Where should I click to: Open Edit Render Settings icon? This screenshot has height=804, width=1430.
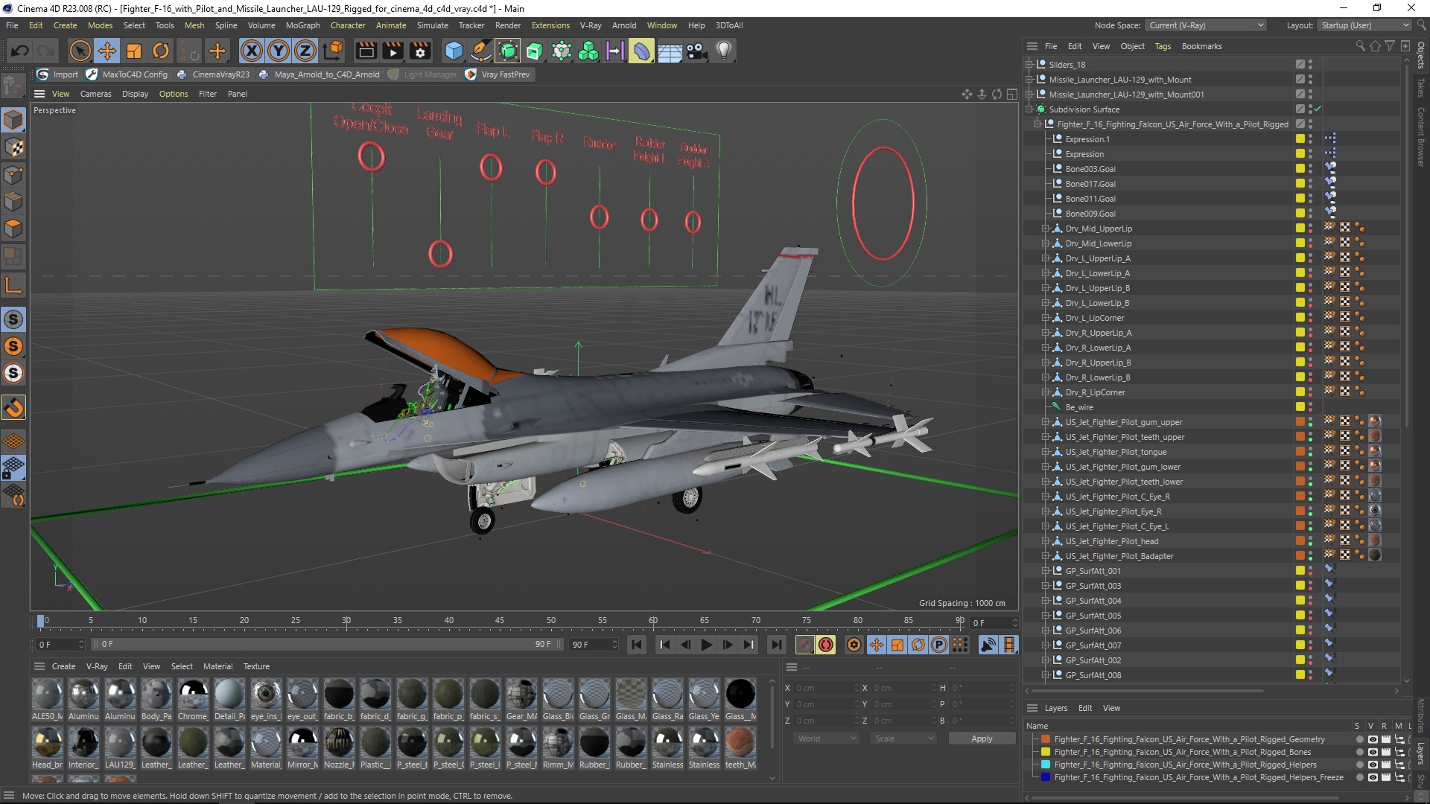[x=420, y=51]
